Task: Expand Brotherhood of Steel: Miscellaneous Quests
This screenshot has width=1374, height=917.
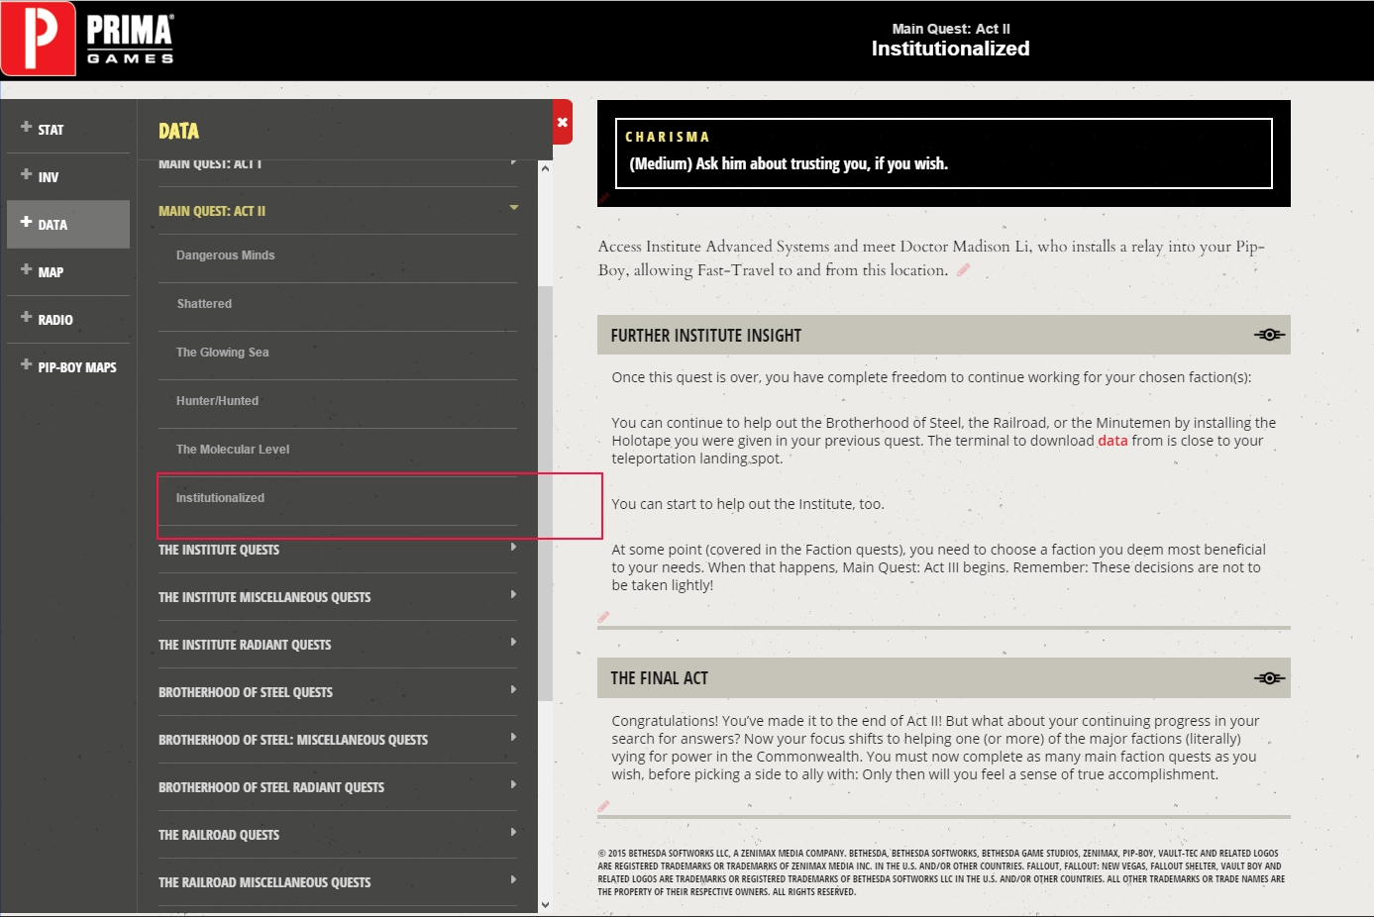Action: (x=338, y=740)
